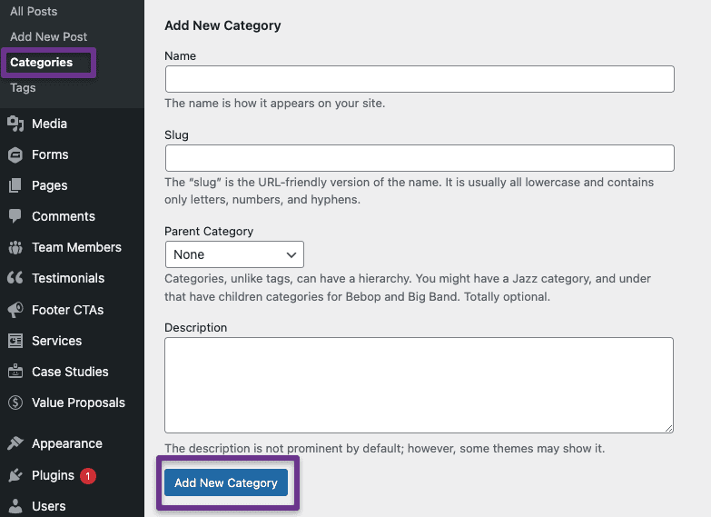Click into the Slug input field
The height and width of the screenshot is (517, 711).
tap(419, 158)
